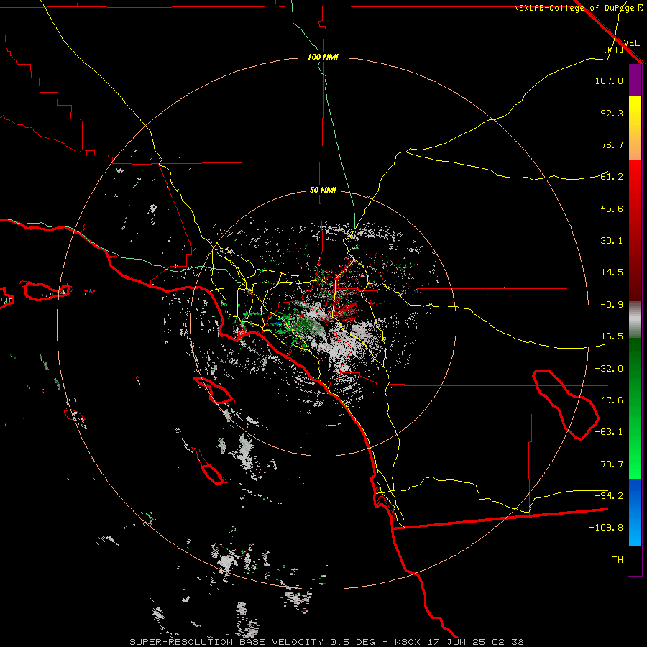The height and width of the screenshot is (647, 647).
Task: Click the 76.7 velocity scale value
Action: point(612,144)
